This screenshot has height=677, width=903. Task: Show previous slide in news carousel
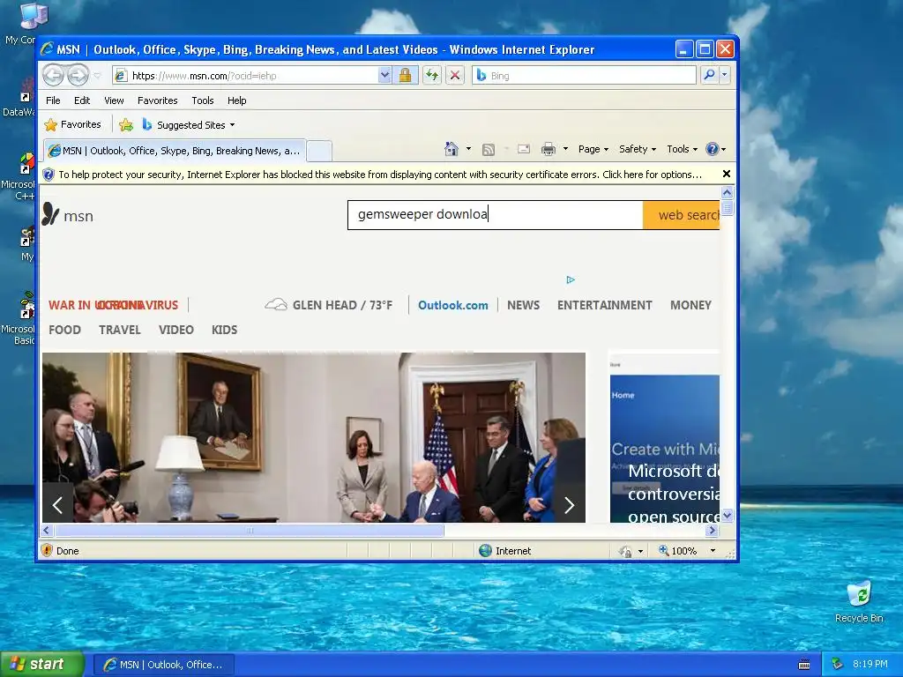[57, 505]
